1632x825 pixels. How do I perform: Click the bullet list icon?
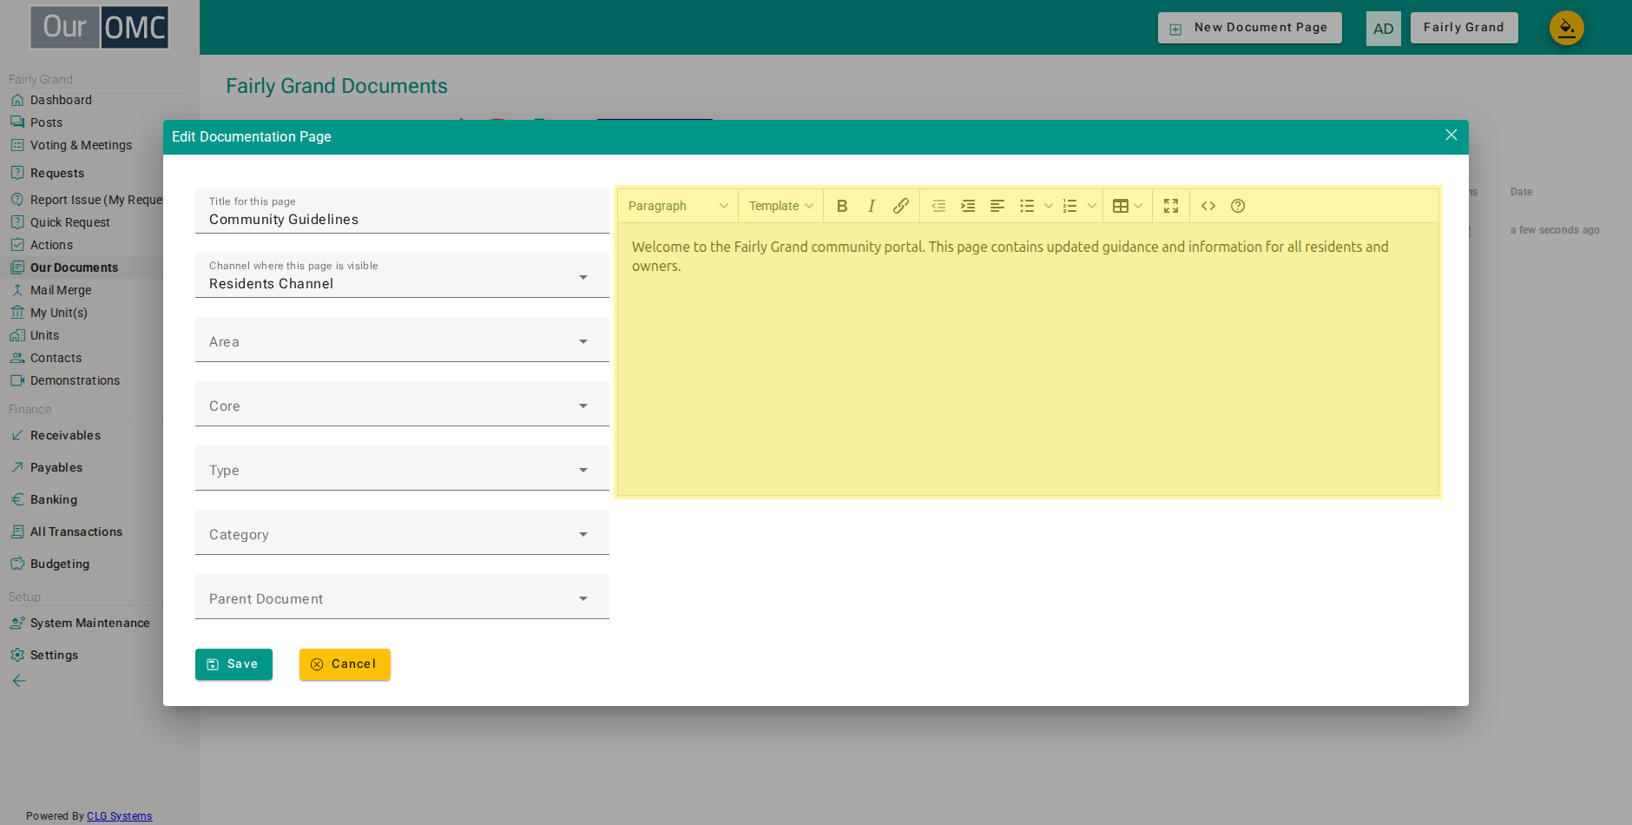[1027, 206]
